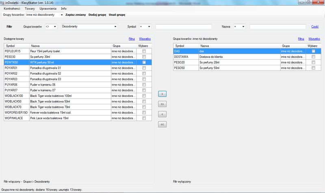Sort left table by Grupa column header
The width and height of the screenshot is (325, 193).
tap(123, 46)
